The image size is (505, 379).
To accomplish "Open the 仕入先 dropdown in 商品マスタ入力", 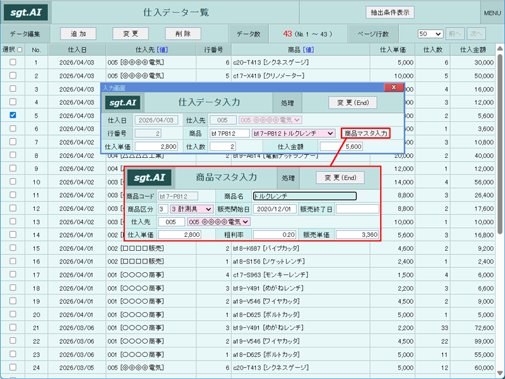I will click(x=218, y=222).
